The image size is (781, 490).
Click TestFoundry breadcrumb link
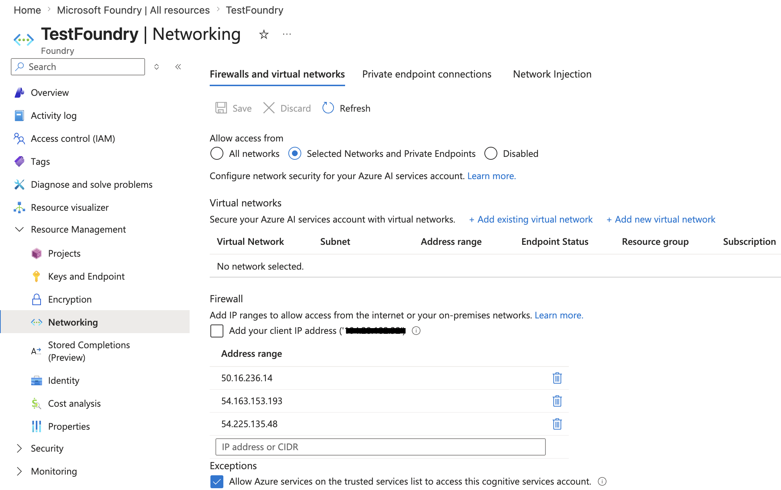(255, 10)
